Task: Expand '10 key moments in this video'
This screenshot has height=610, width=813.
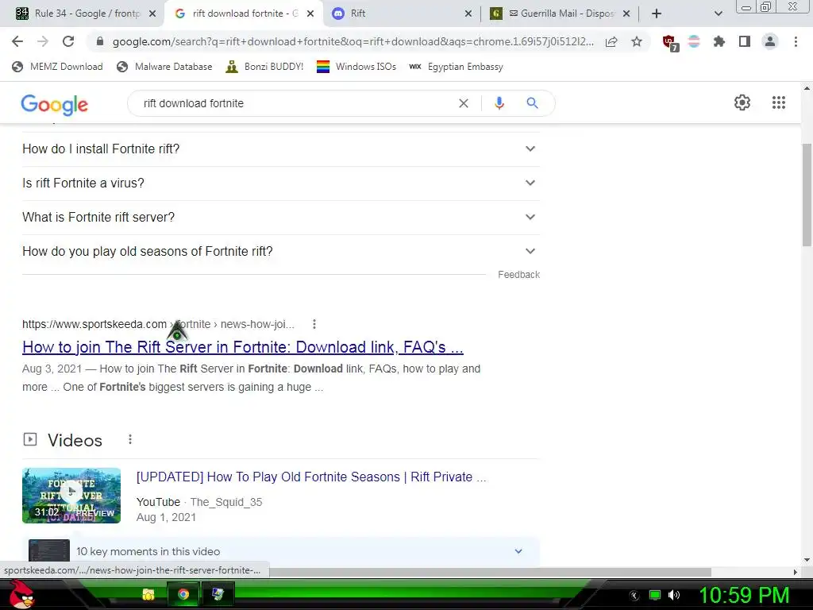Action: point(280,551)
